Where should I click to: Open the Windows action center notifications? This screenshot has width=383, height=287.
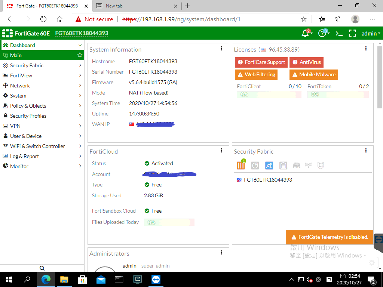pyautogui.click(x=371, y=280)
